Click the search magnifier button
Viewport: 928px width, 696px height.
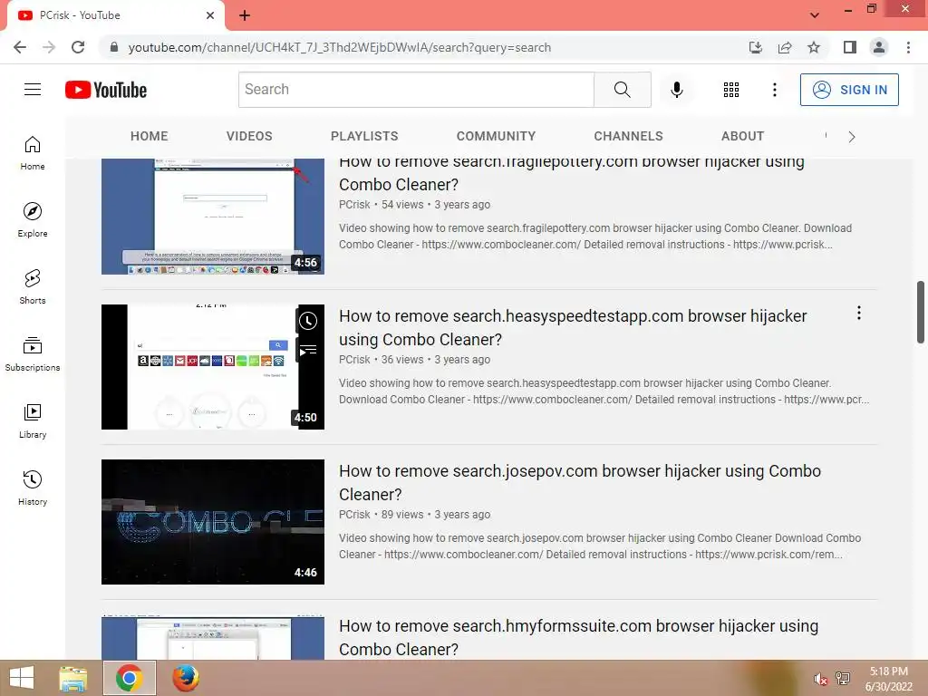pos(622,90)
